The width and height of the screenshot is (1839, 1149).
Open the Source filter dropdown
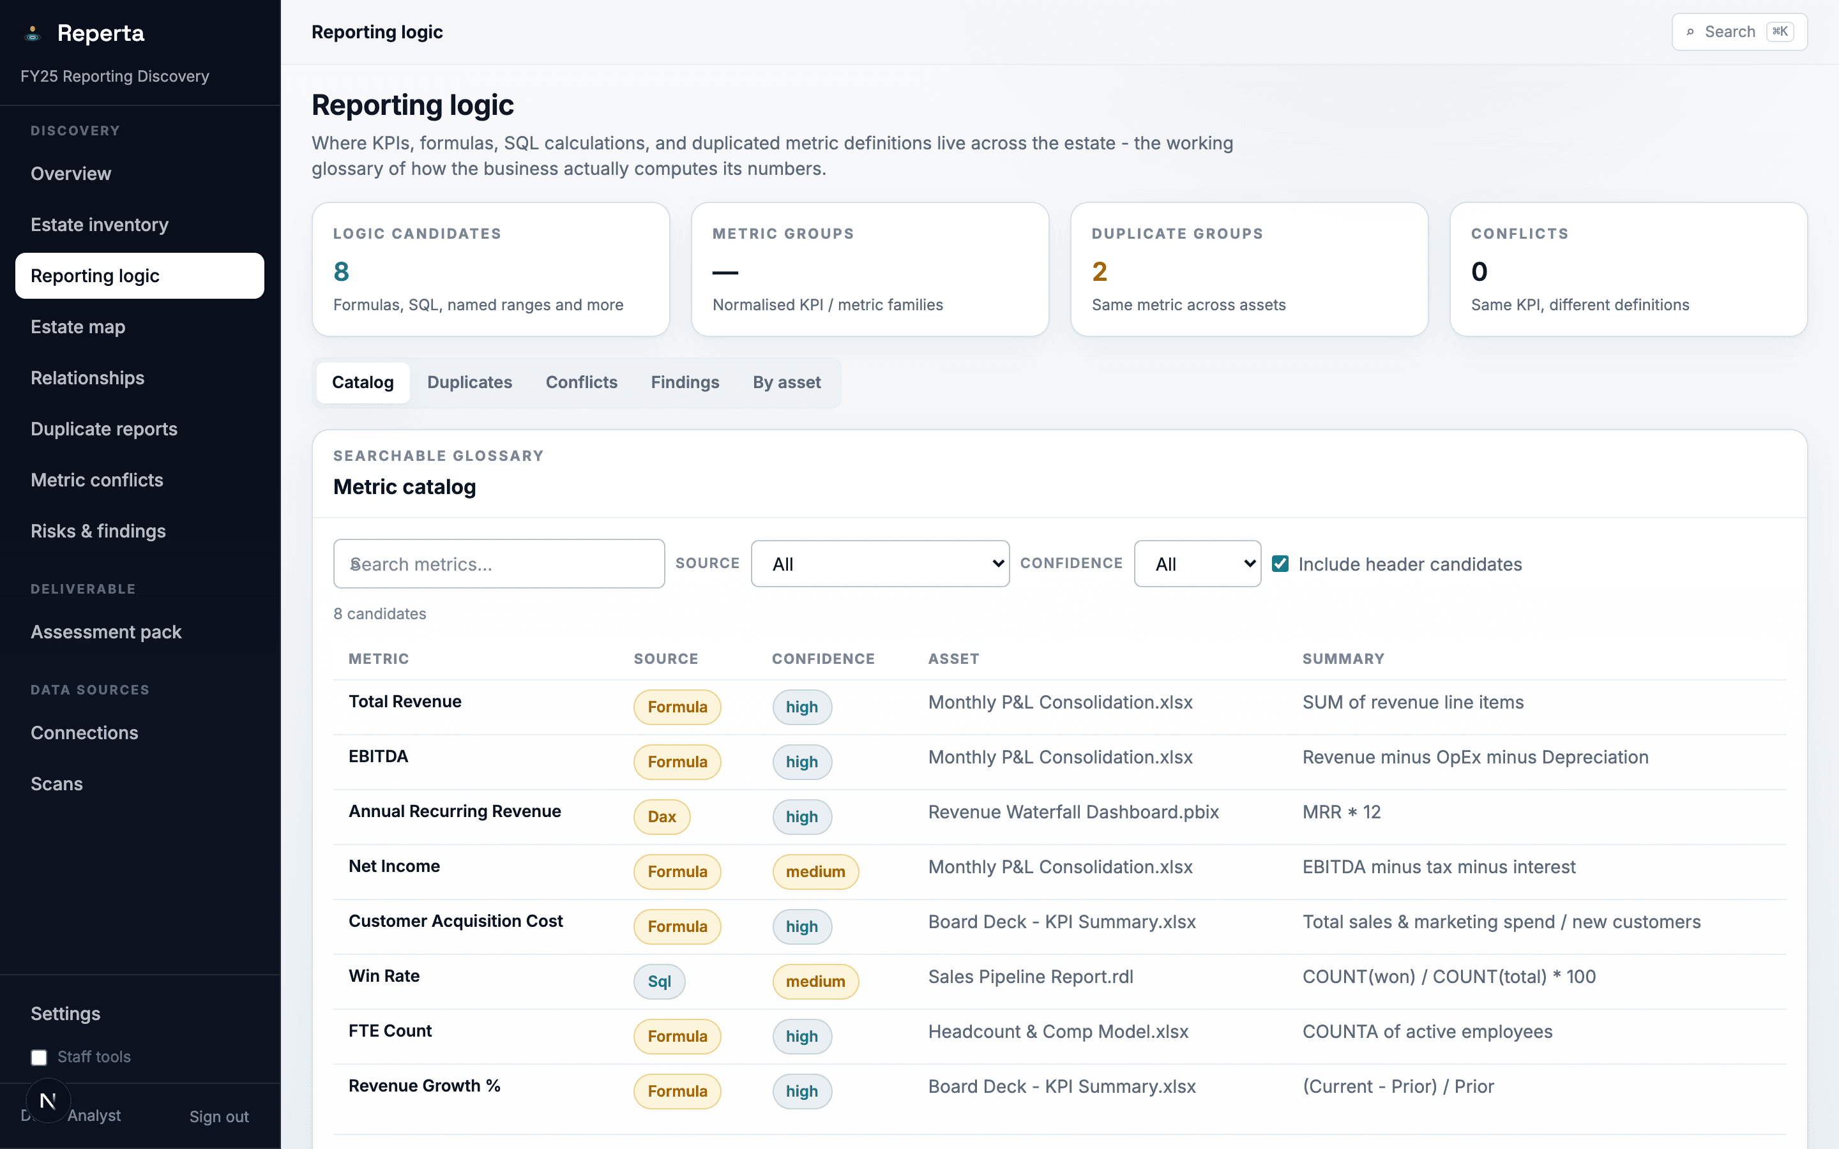tap(880, 564)
